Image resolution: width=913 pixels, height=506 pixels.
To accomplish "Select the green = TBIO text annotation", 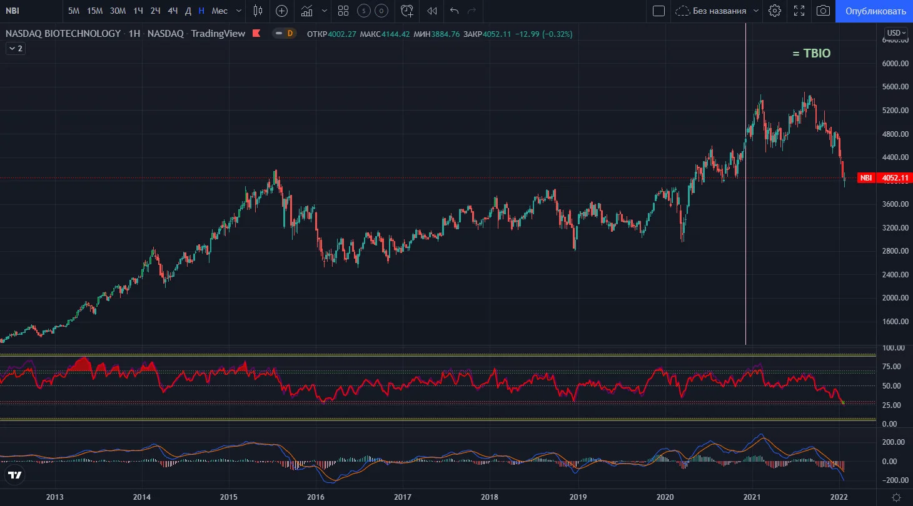I will tap(812, 54).
